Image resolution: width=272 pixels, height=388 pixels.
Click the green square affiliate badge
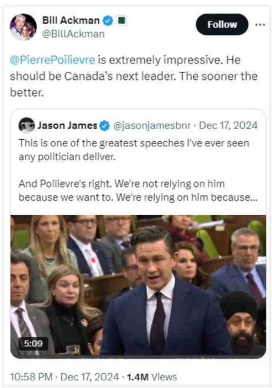pos(121,20)
